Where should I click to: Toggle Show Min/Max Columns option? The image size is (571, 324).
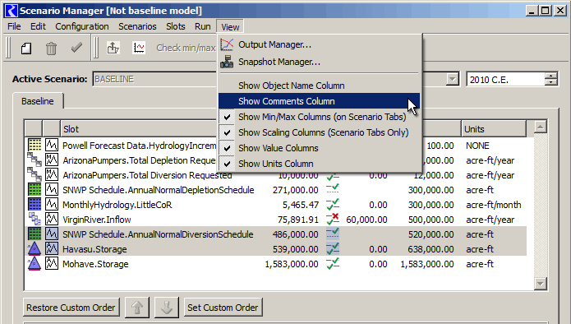(x=319, y=117)
